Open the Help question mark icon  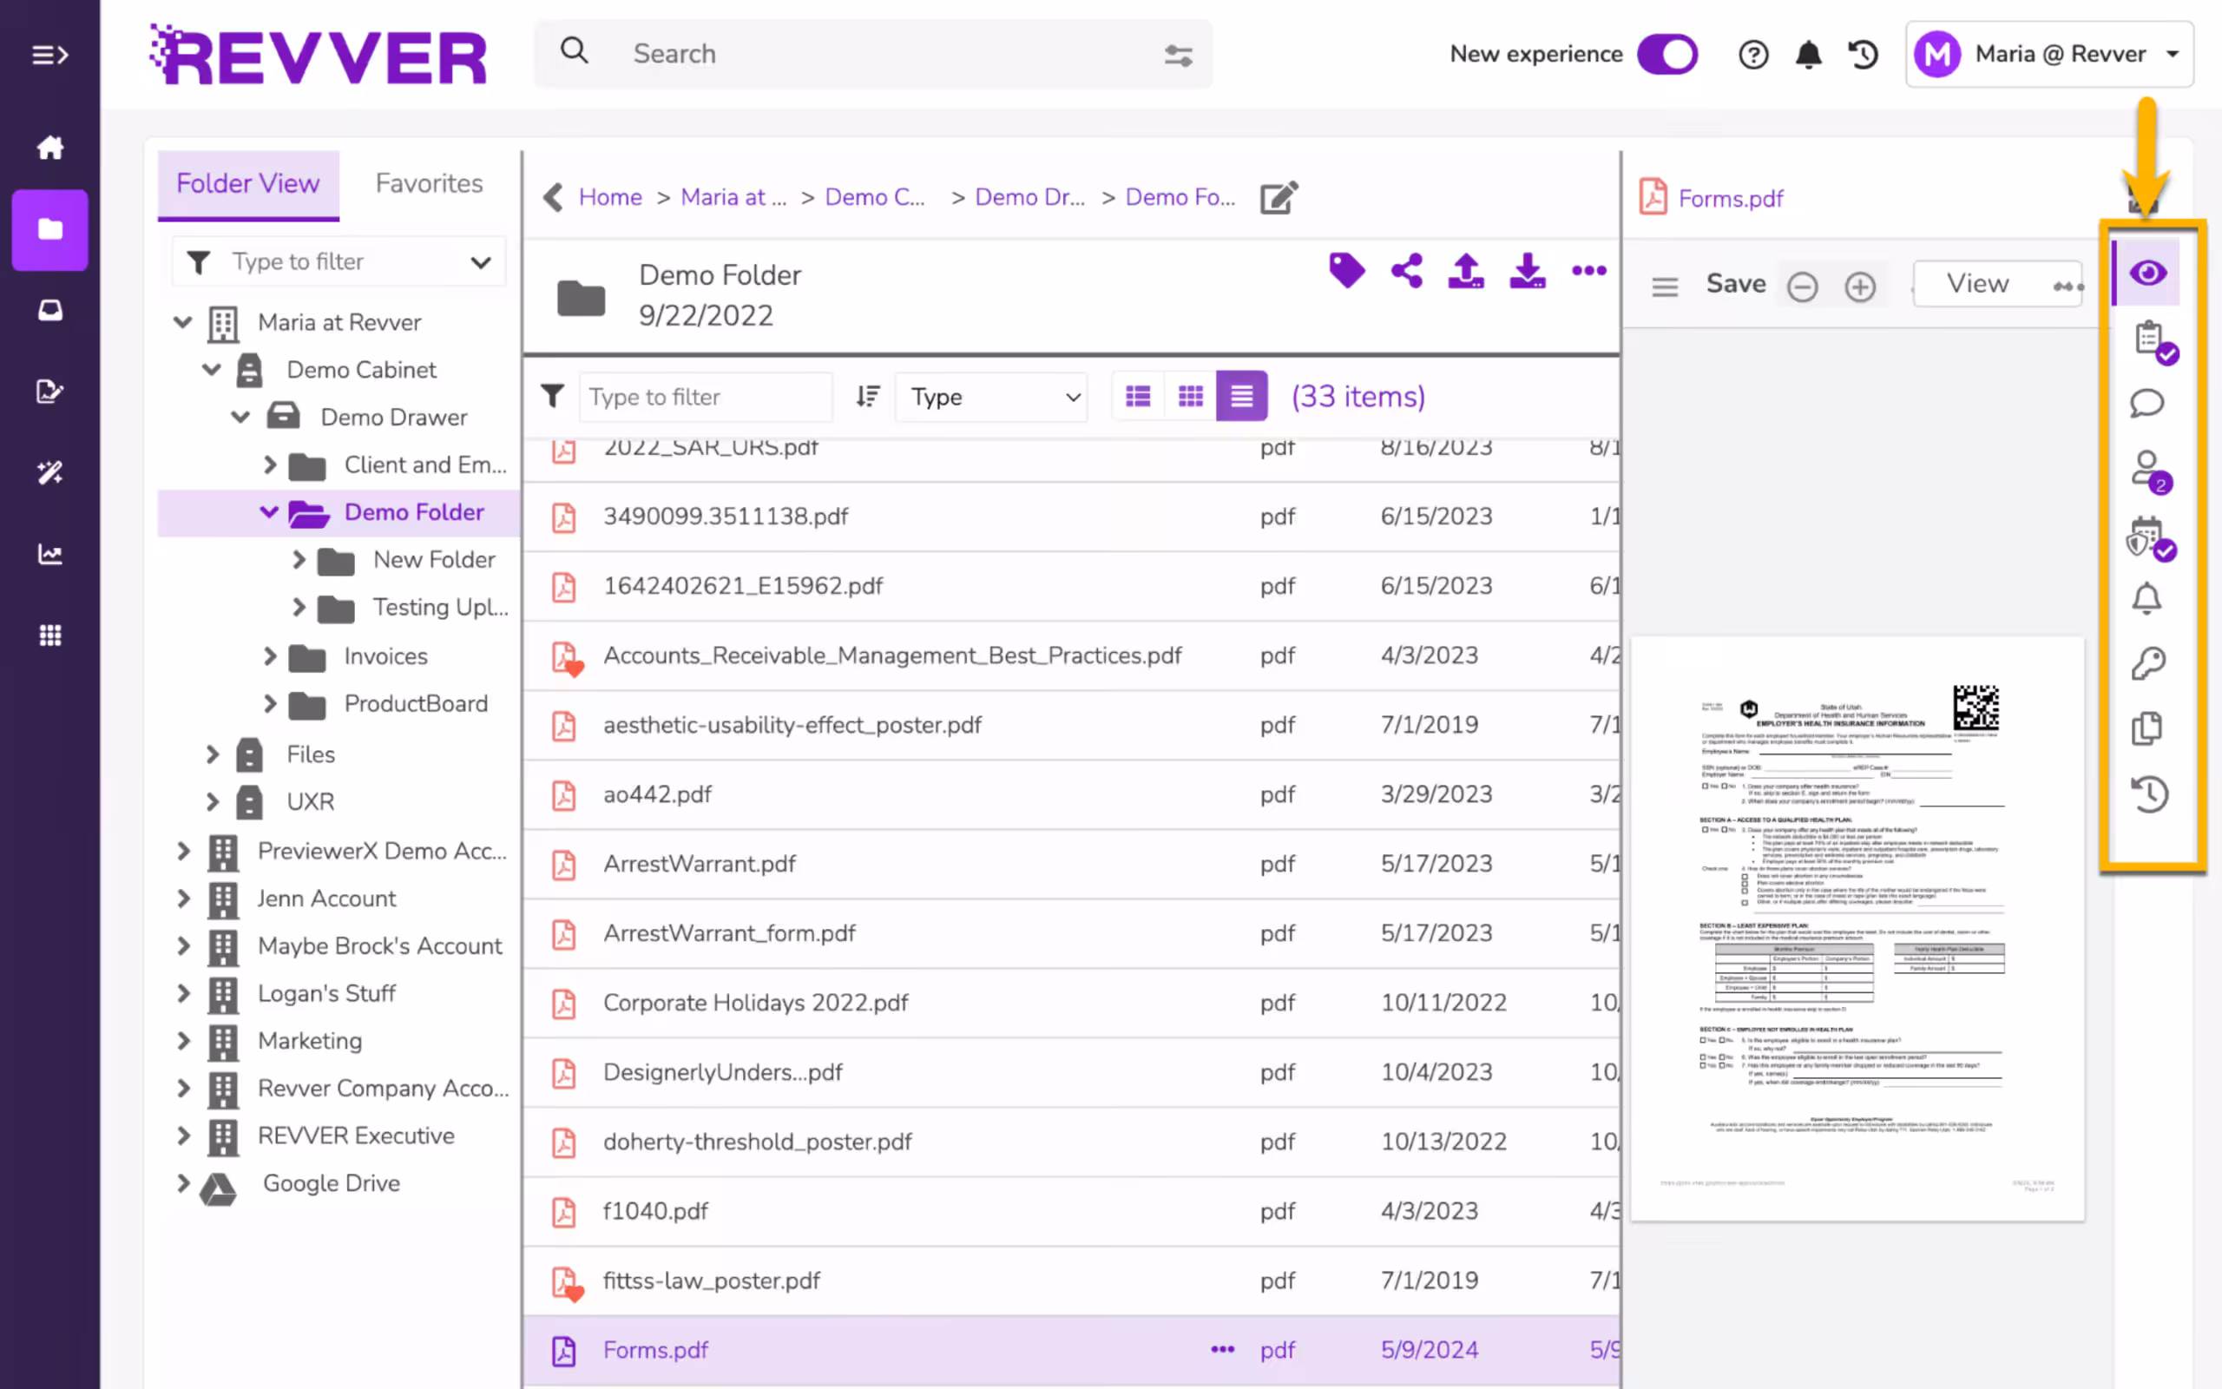tap(1752, 55)
